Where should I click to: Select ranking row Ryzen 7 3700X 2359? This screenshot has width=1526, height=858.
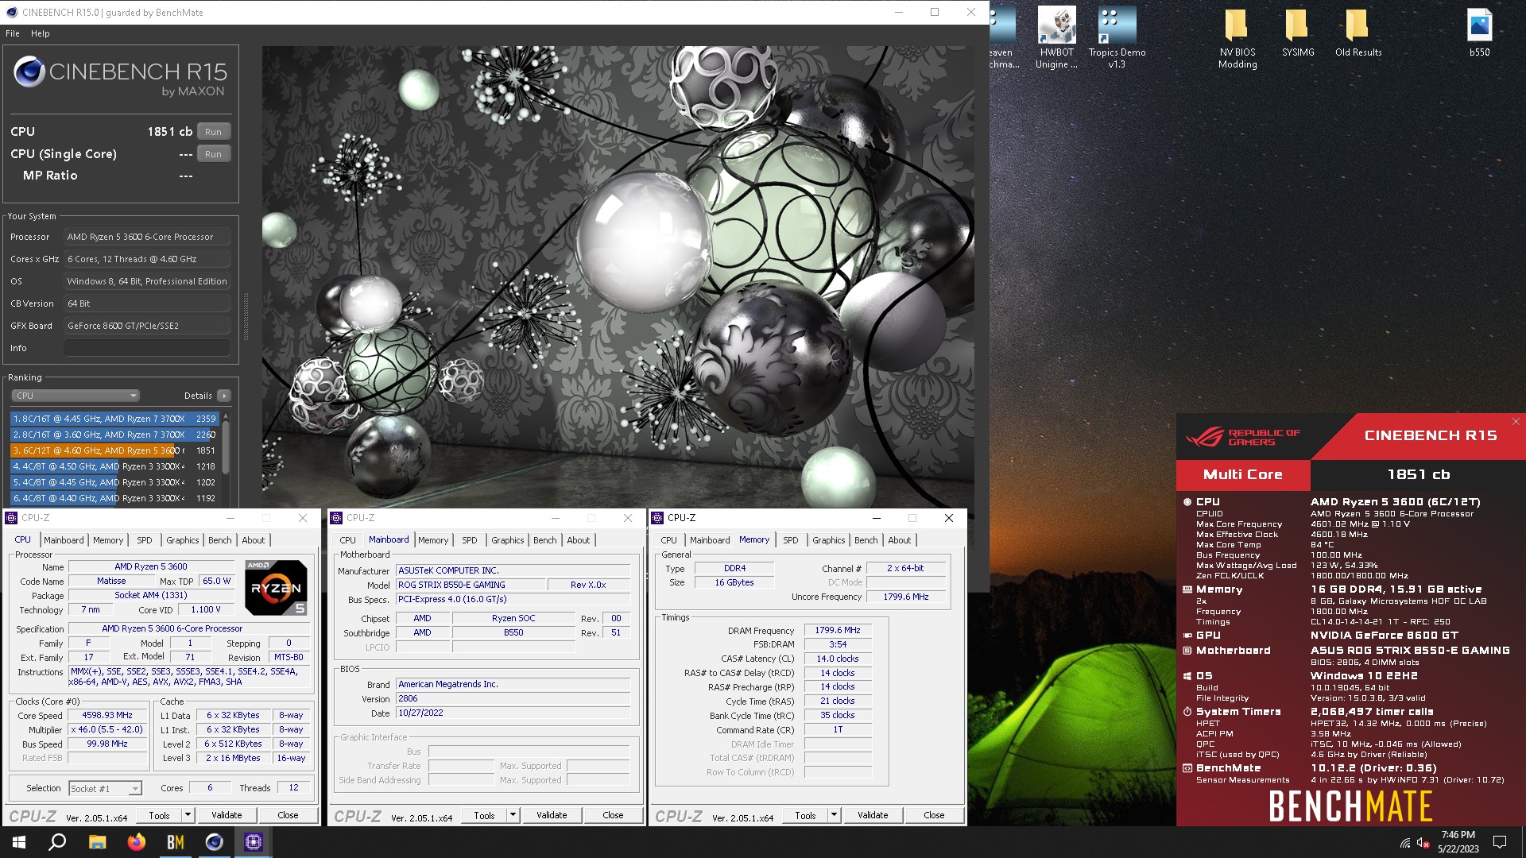pos(114,419)
